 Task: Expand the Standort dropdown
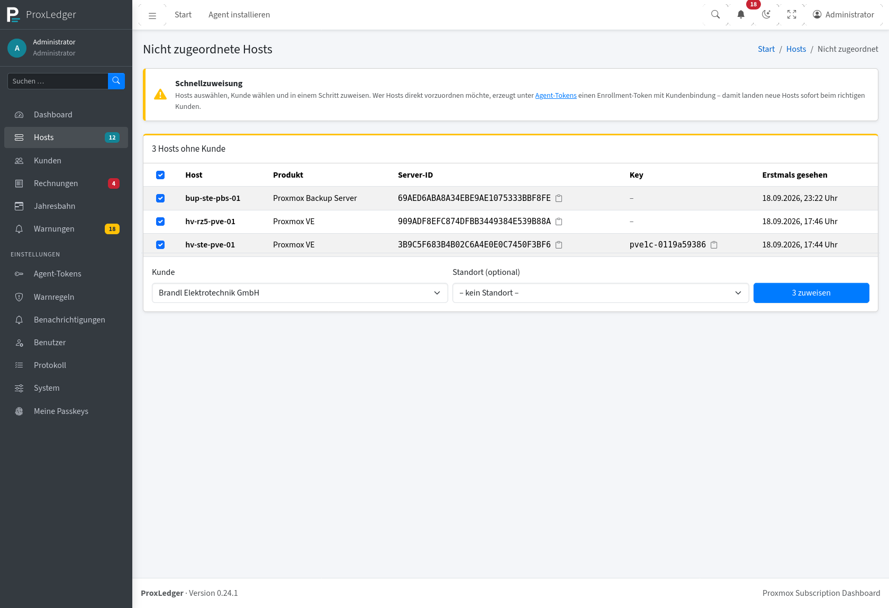601,293
